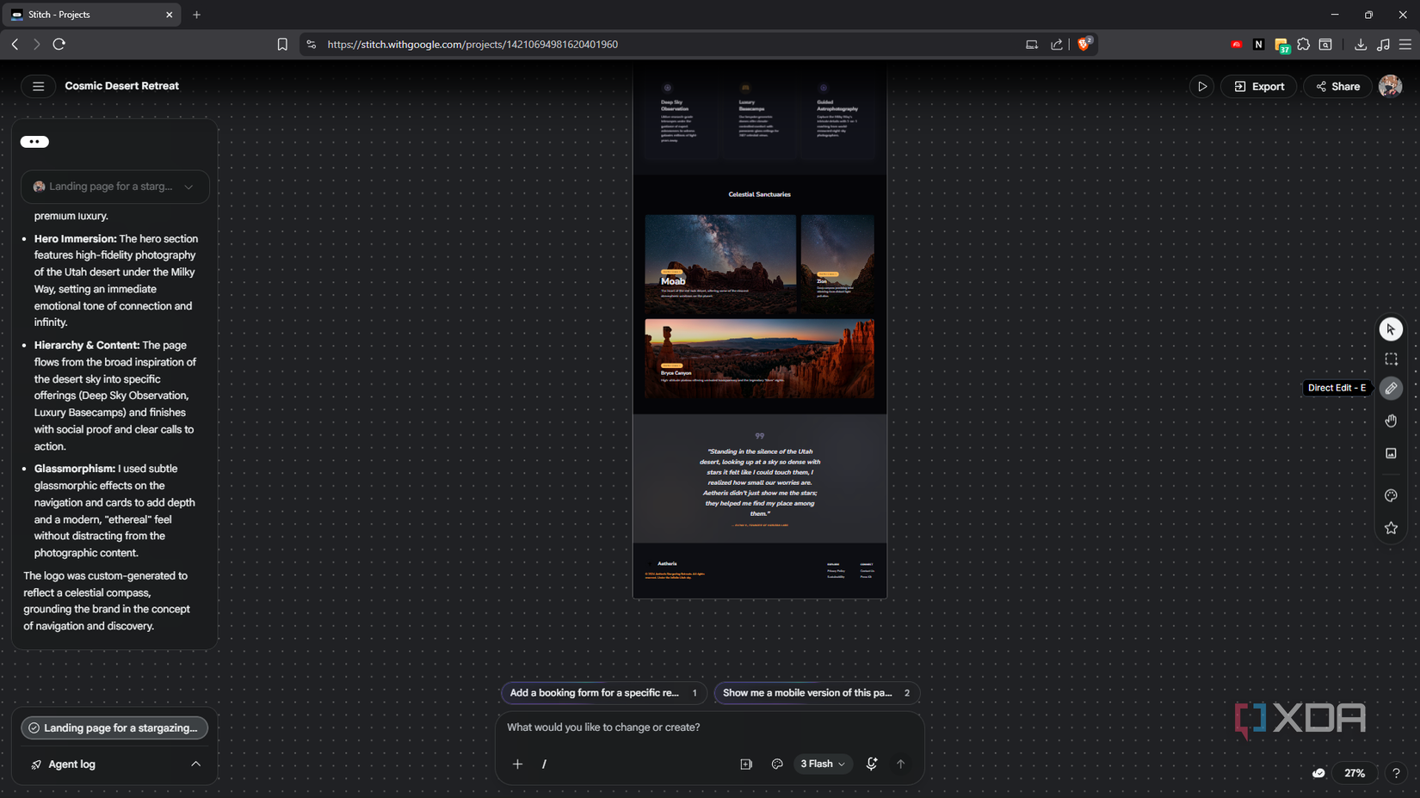
Task: Click the cloud sync status icon
Action: [1318, 773]
